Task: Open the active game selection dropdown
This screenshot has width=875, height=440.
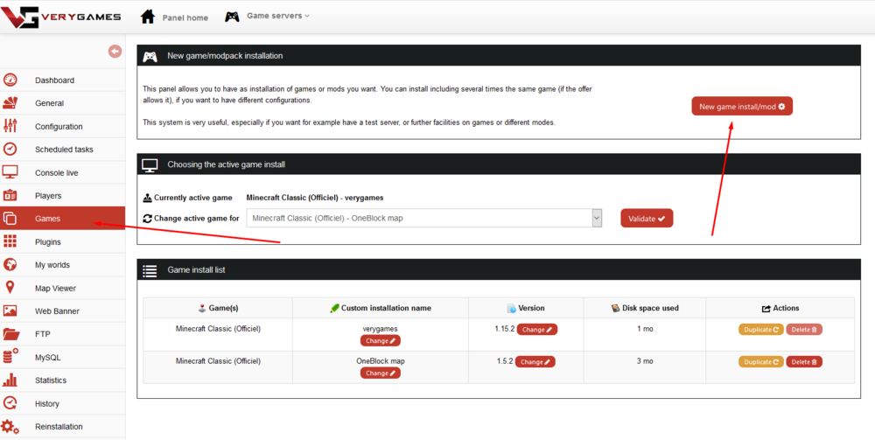Action: (x=423, y=218)
